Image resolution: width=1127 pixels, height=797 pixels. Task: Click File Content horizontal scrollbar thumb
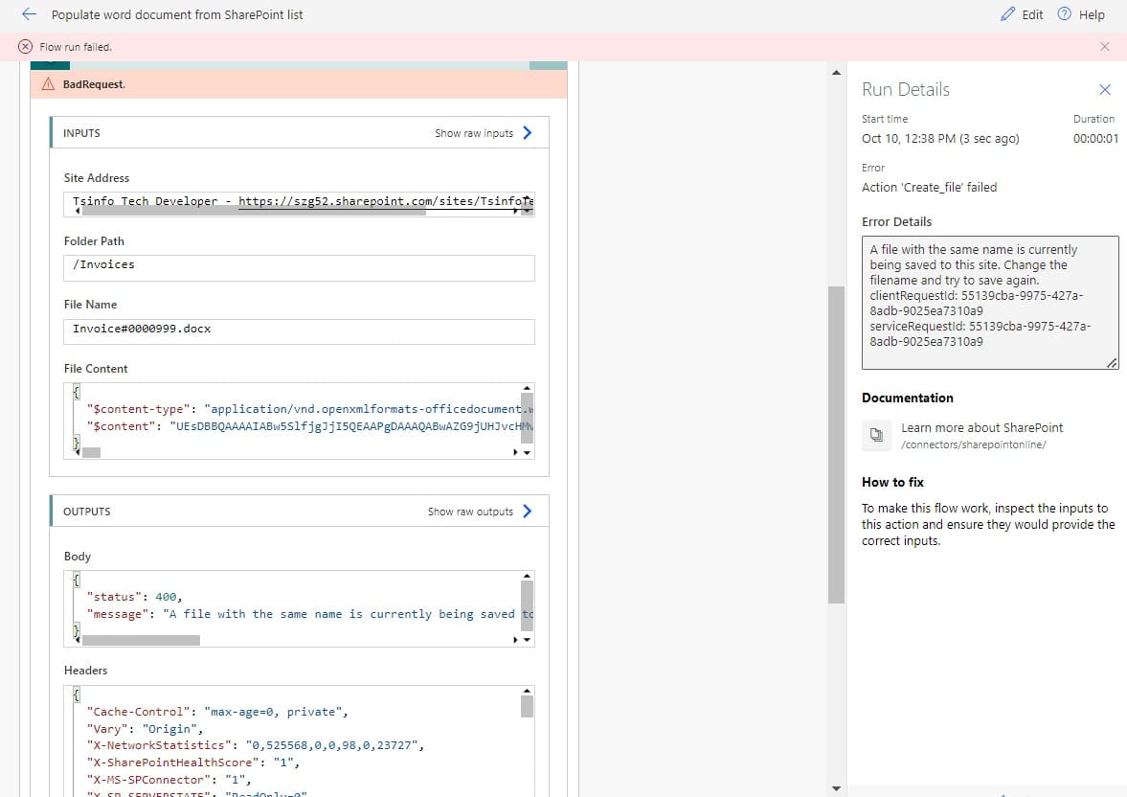point(91,452)
